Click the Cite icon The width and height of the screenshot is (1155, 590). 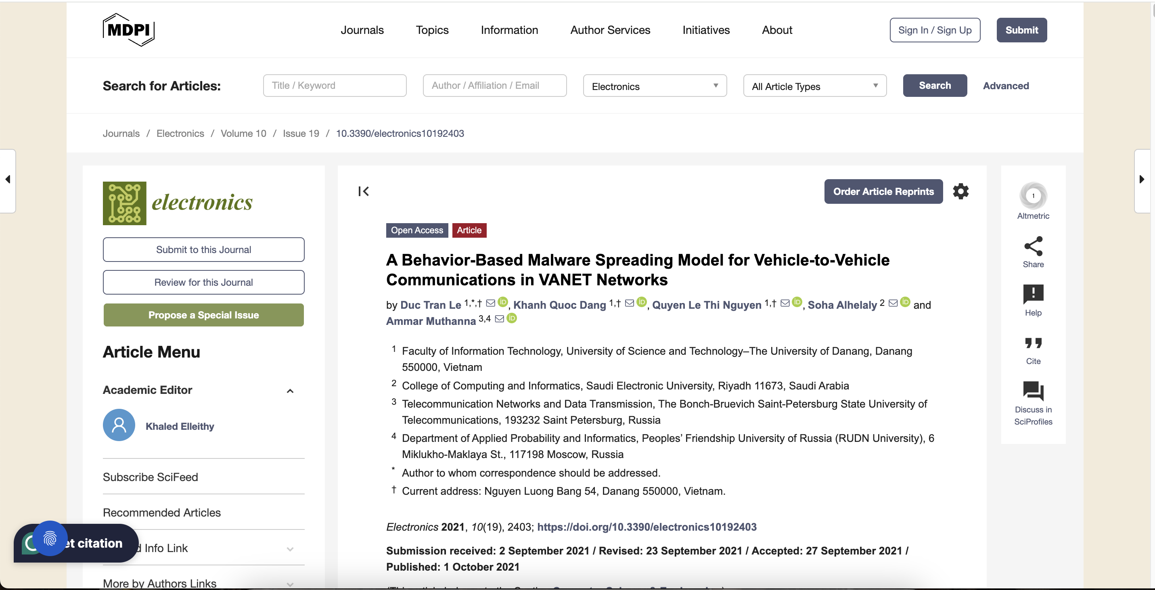coord(1033,343)
